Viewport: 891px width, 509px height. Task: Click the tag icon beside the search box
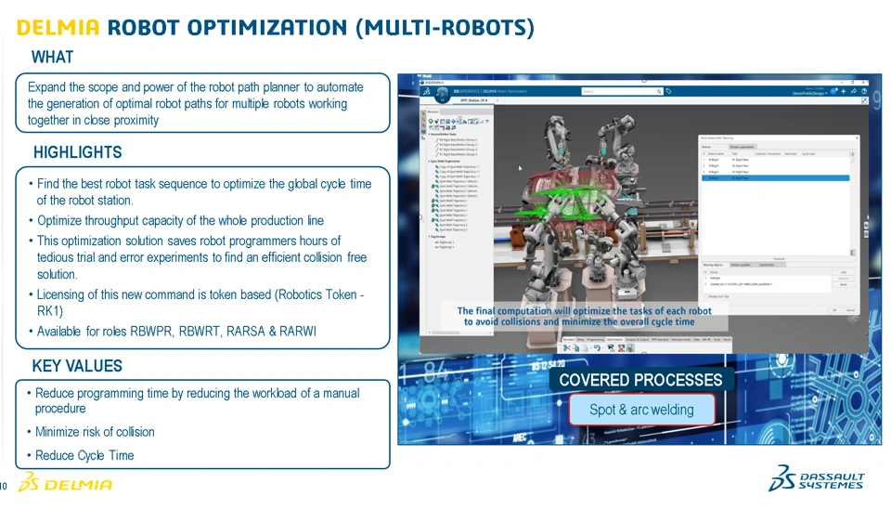(x=669, y=91)
